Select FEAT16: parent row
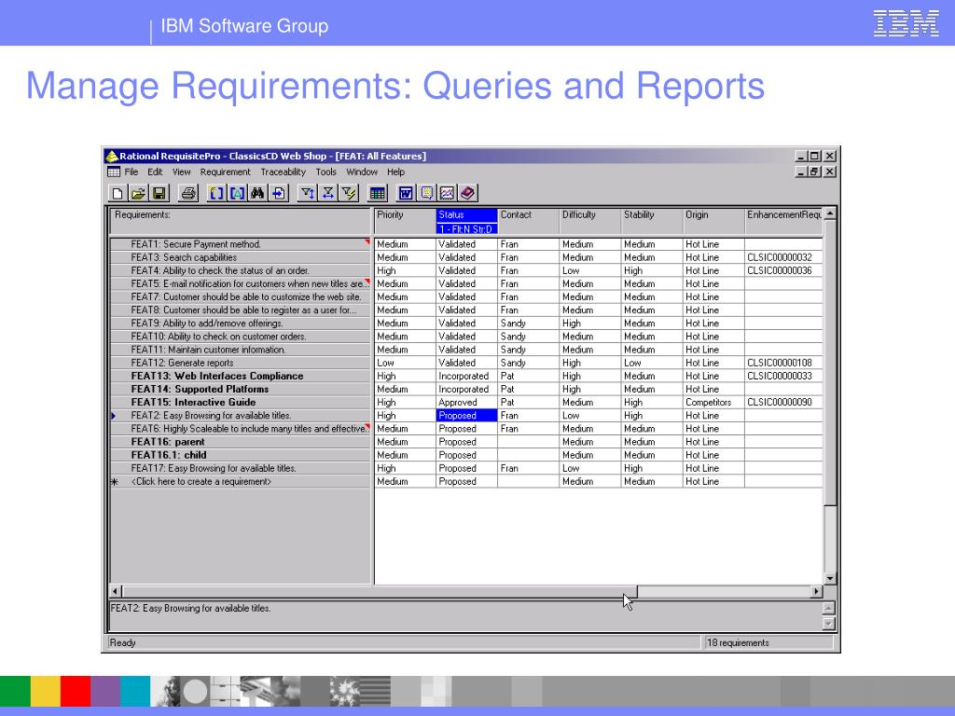 241,442
